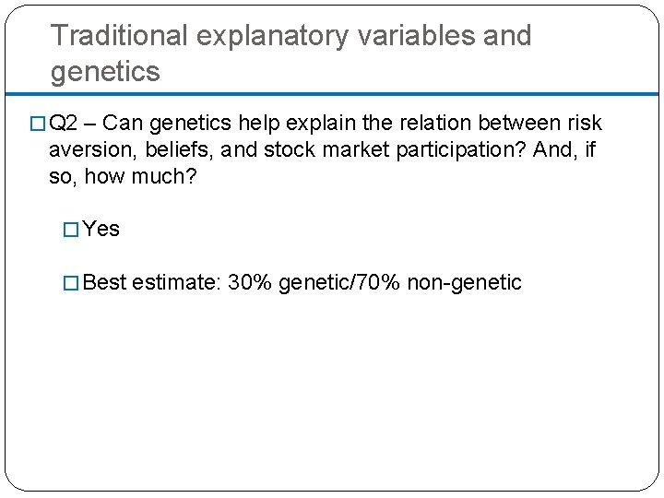The image size is (664, 498).
Task: Click the slide title starting with "Traditional explanatory"
Action: (290, 36)
